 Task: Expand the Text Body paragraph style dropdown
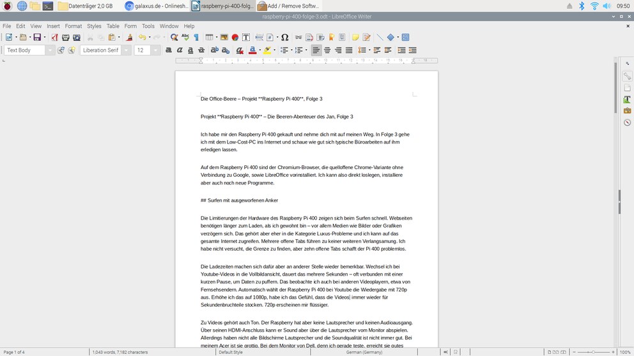50,50
